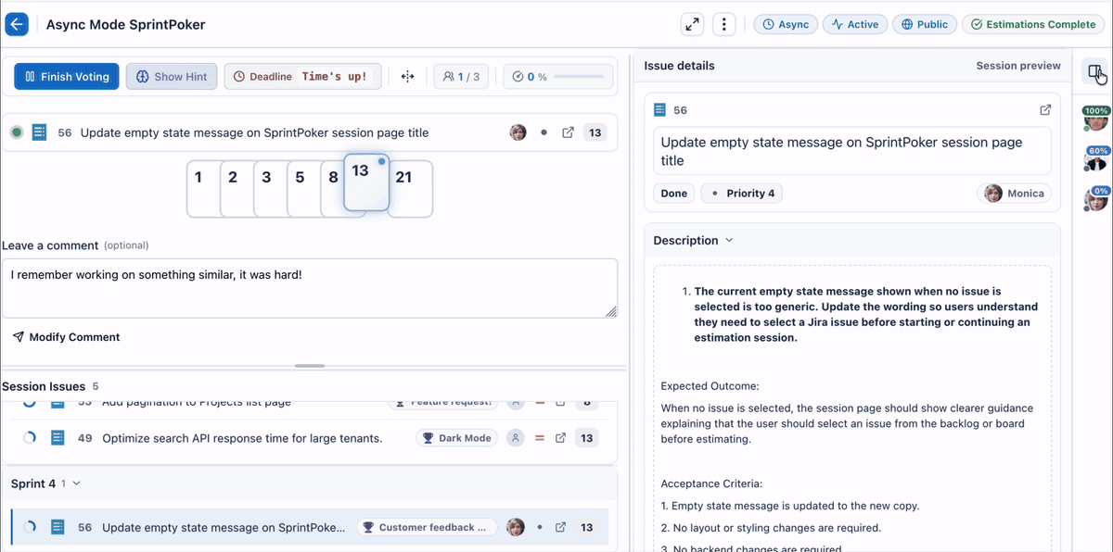Screen dimensions: 1113x552
Task: Select the participant avatar showing 60%
Action: [1096, 158]
